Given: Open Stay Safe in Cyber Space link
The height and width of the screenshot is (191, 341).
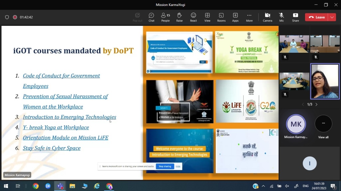Looking at the screenshot, I should [x=52, y=148].
